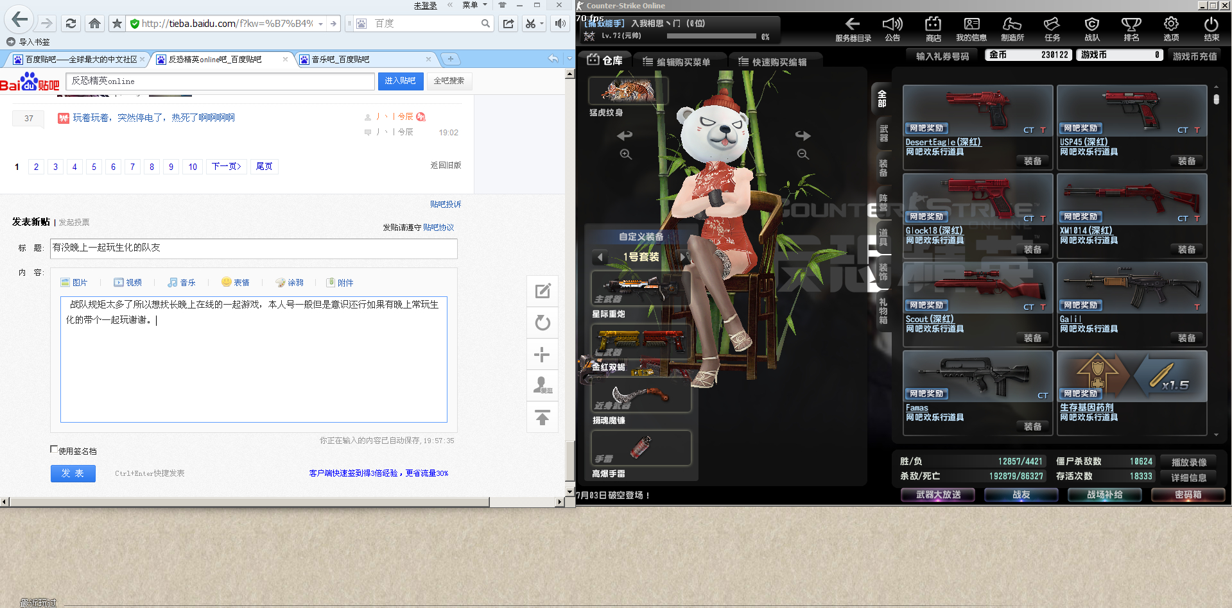
Task: Click the refresh circle icon in sidebar
Action: tap(542, 323)
